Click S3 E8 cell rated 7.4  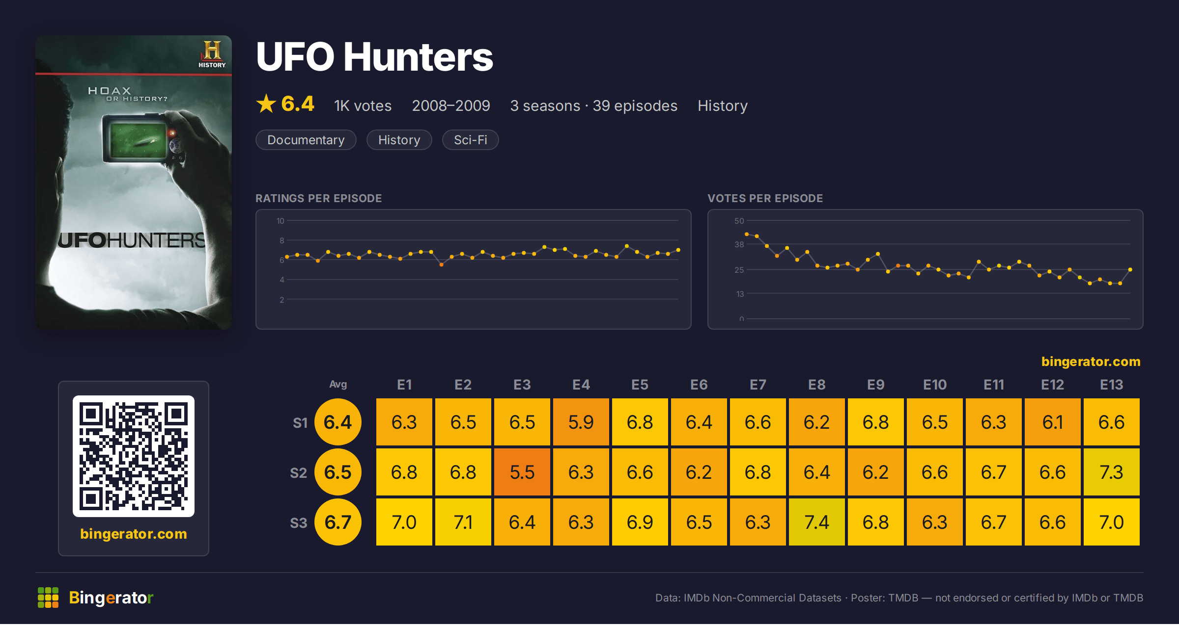coord(817,522)
